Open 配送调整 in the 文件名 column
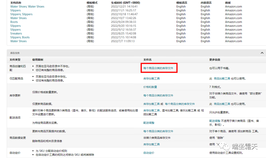Screen dimensions: 266x158 click(149, 123)
